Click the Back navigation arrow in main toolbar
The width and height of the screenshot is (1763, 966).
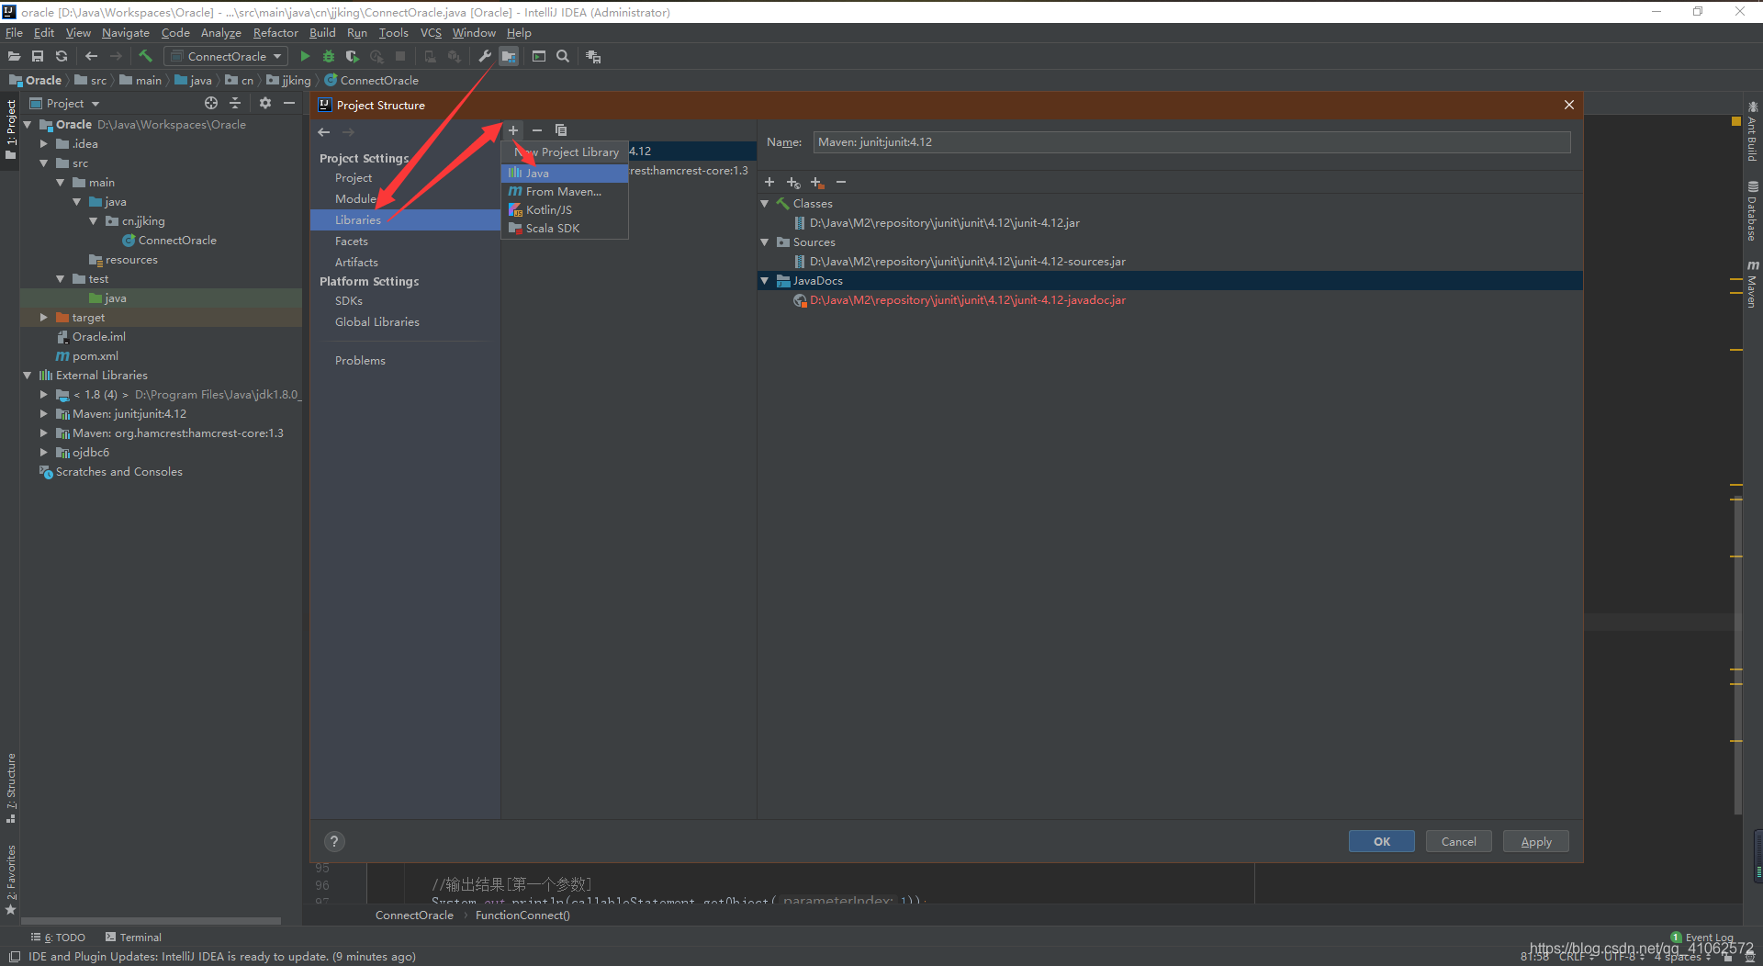coord(91,56)
